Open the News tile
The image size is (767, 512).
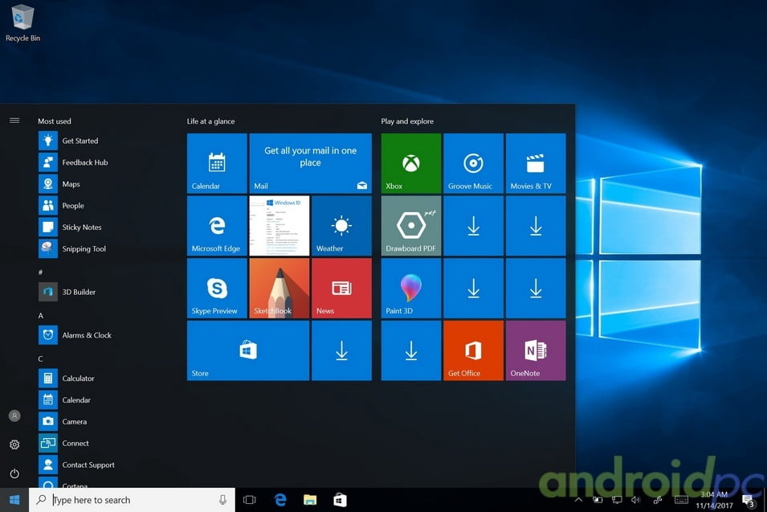pyautogui.click(x=341, y=289)
